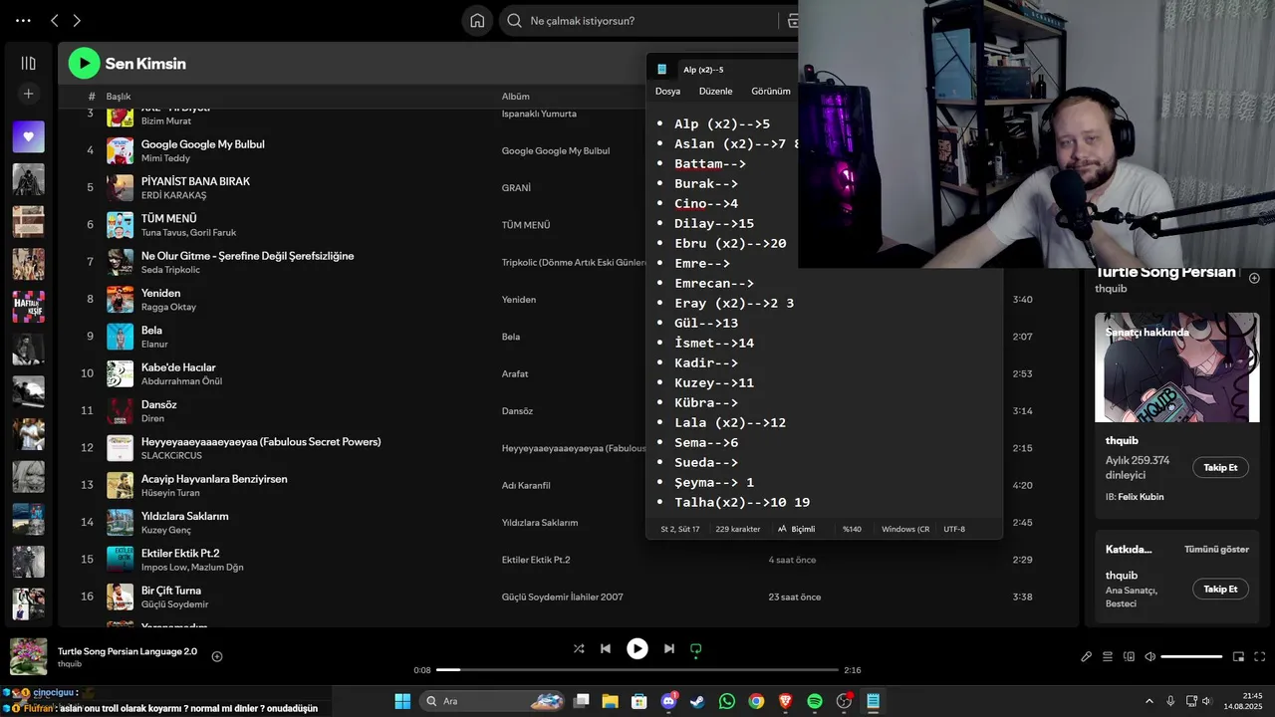Mute Spotify with the speaker icon
Viewport: 1275px width, 717px height.
click(x=1149, y=657)
